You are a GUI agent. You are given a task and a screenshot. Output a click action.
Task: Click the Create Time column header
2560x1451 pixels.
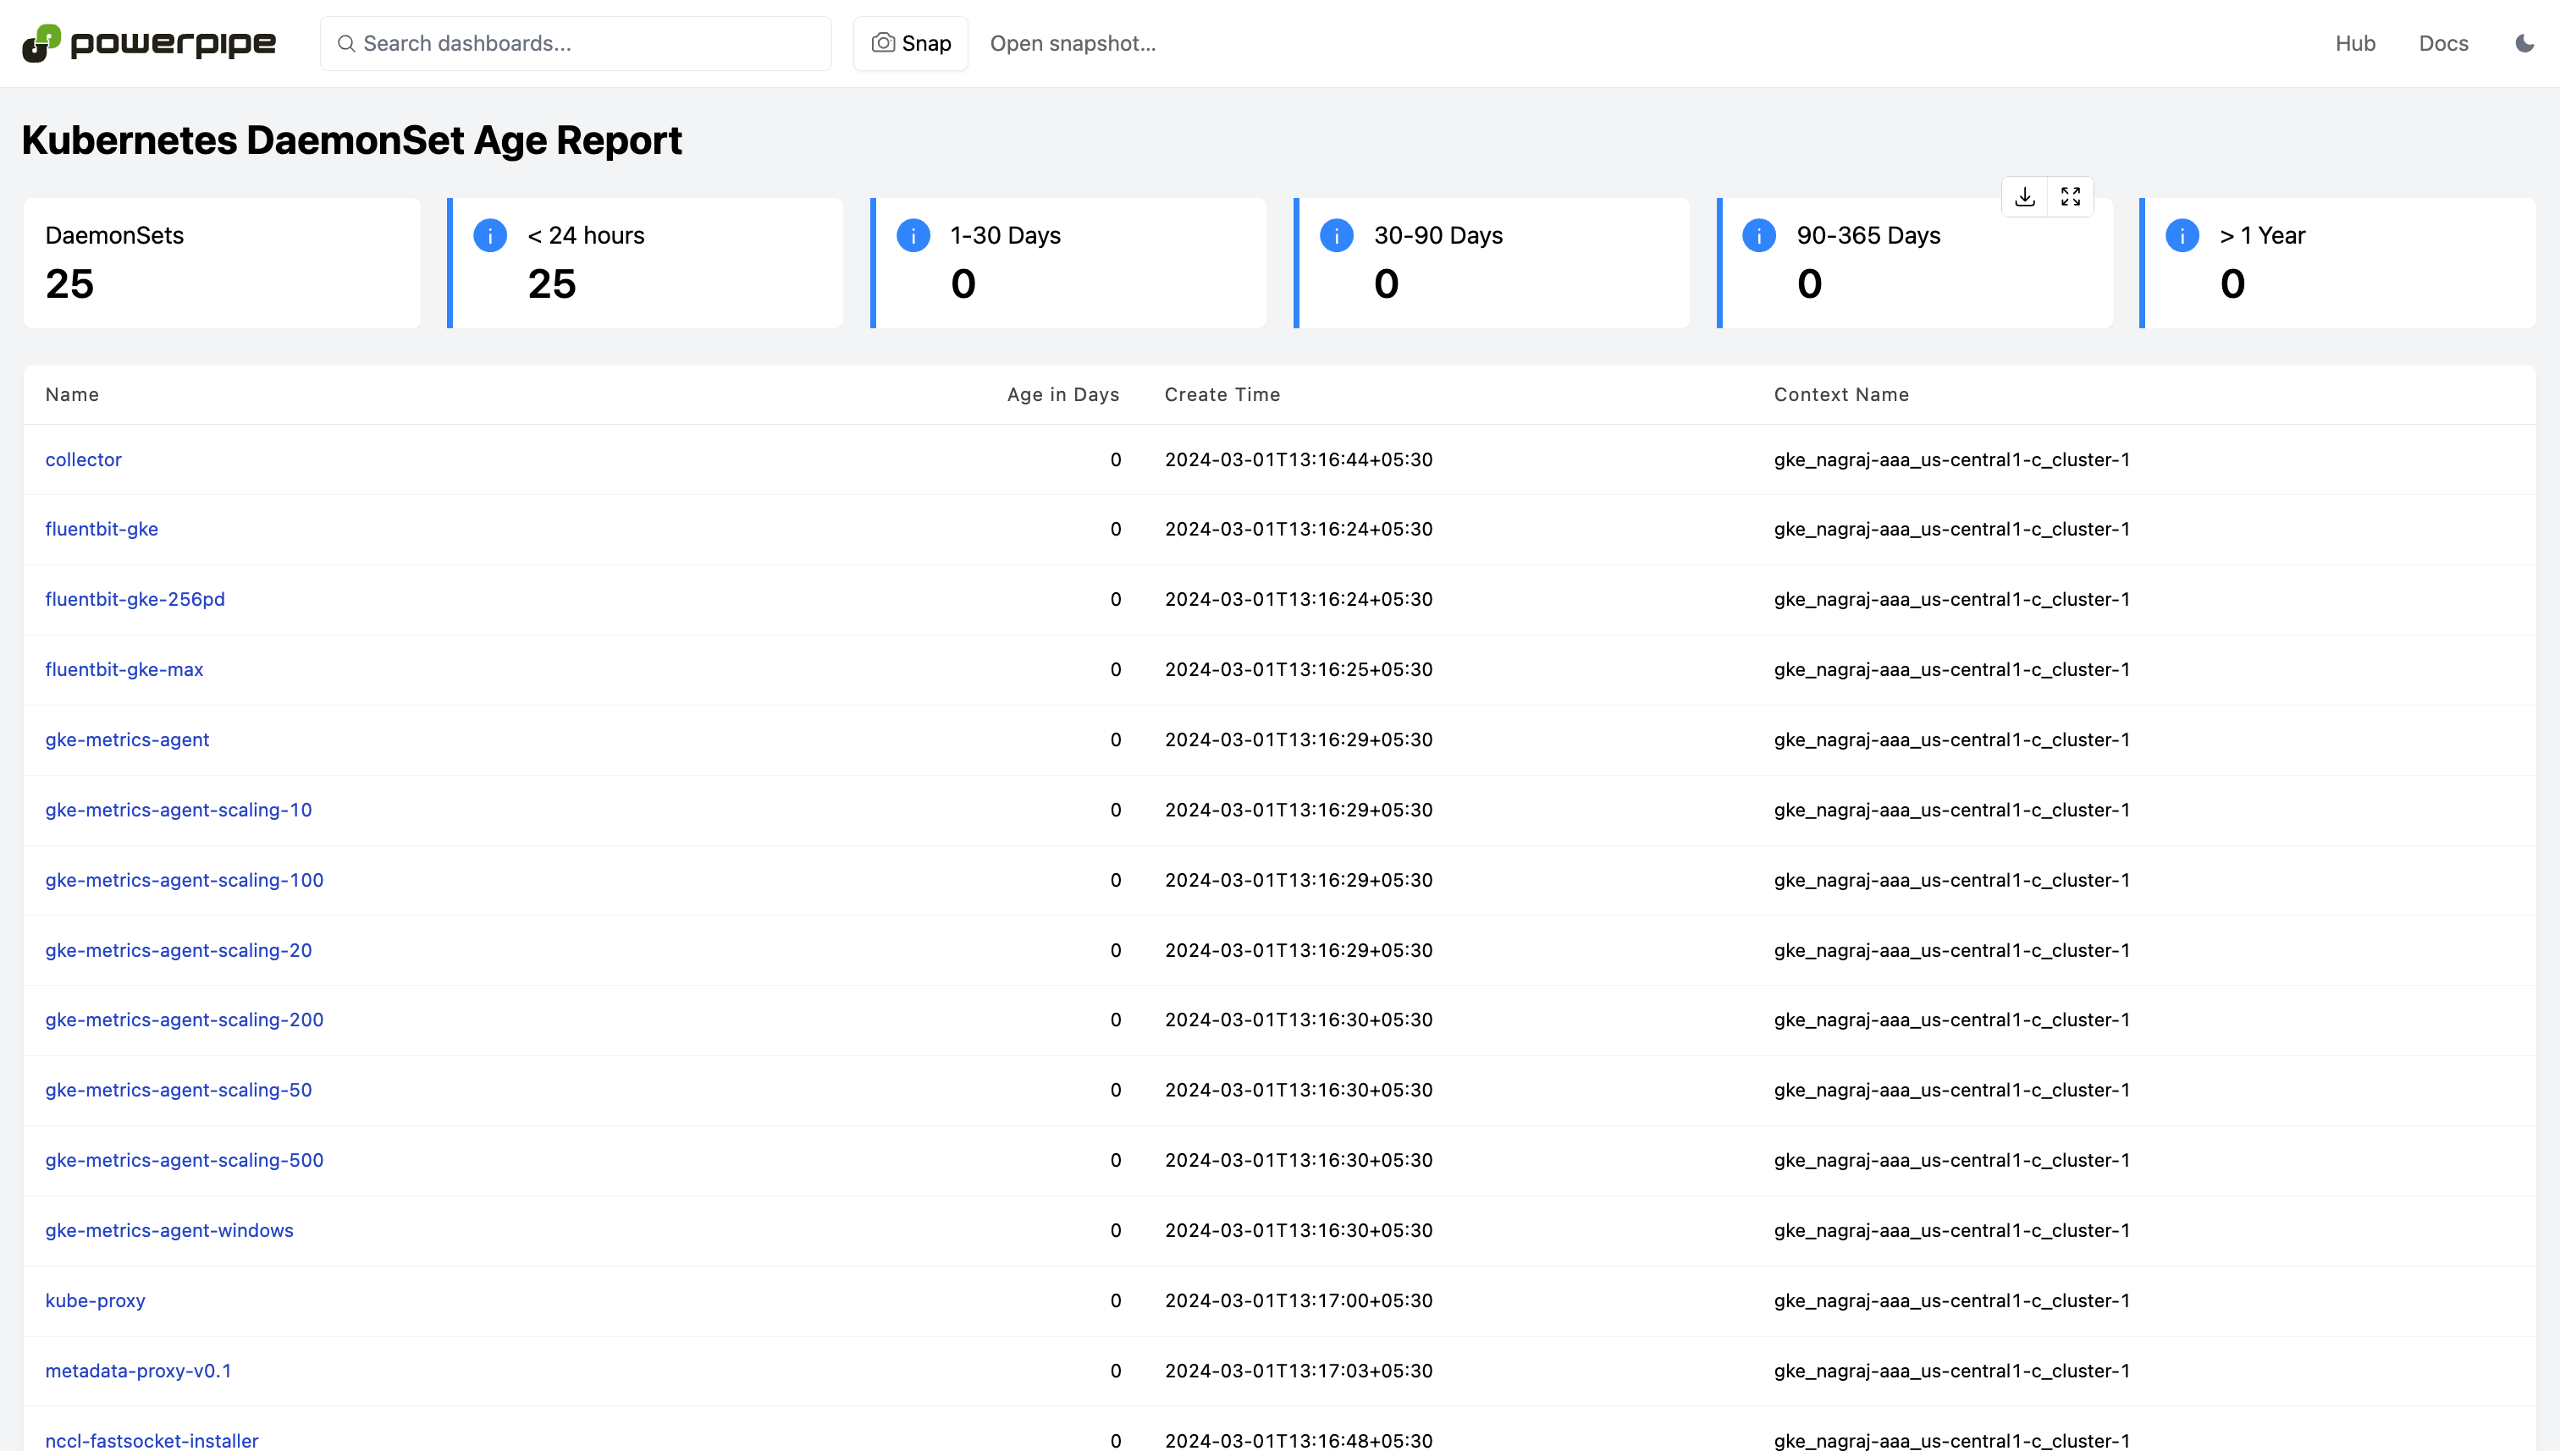[x=1222, y=394]
